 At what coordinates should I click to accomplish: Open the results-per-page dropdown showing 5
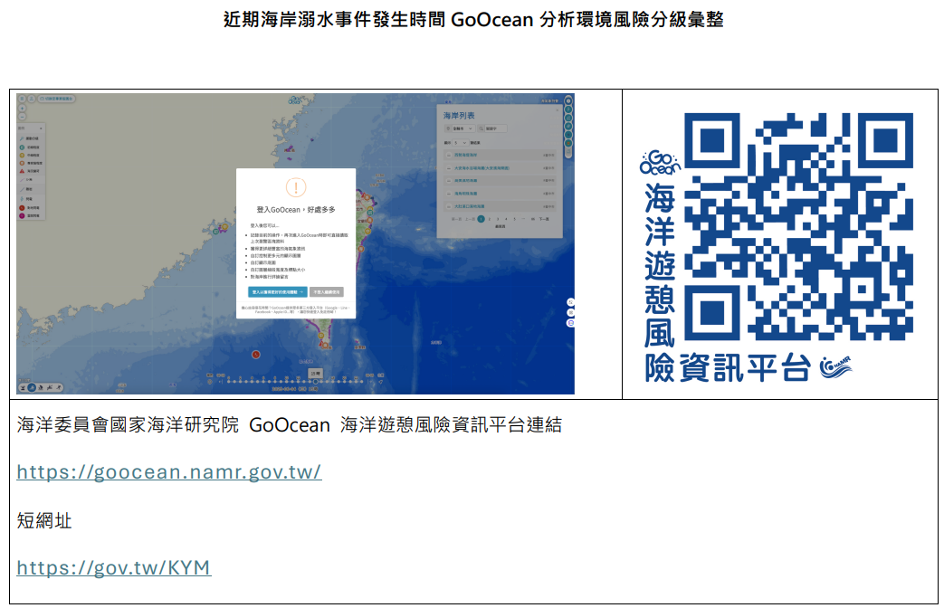pos(461,143)
